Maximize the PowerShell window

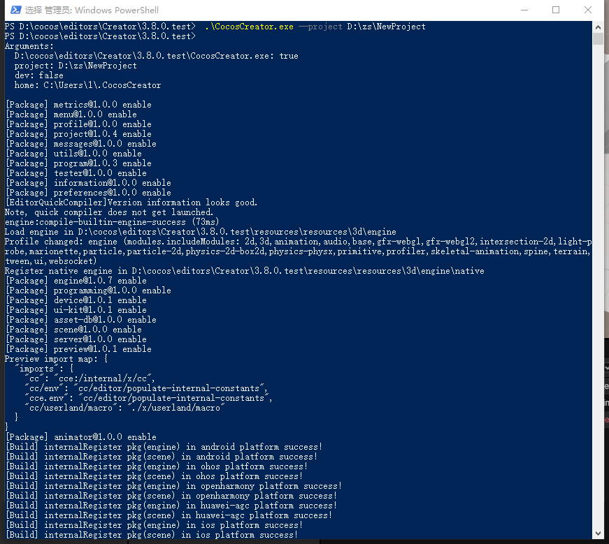coord(556,10)
